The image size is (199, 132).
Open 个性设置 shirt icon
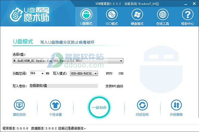[55, 105]
